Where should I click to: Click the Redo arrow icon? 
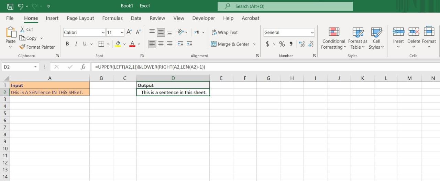[x=35, y=6]
